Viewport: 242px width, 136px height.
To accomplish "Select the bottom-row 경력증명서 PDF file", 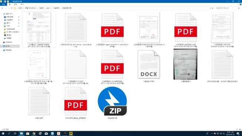I will click(76, 101).
